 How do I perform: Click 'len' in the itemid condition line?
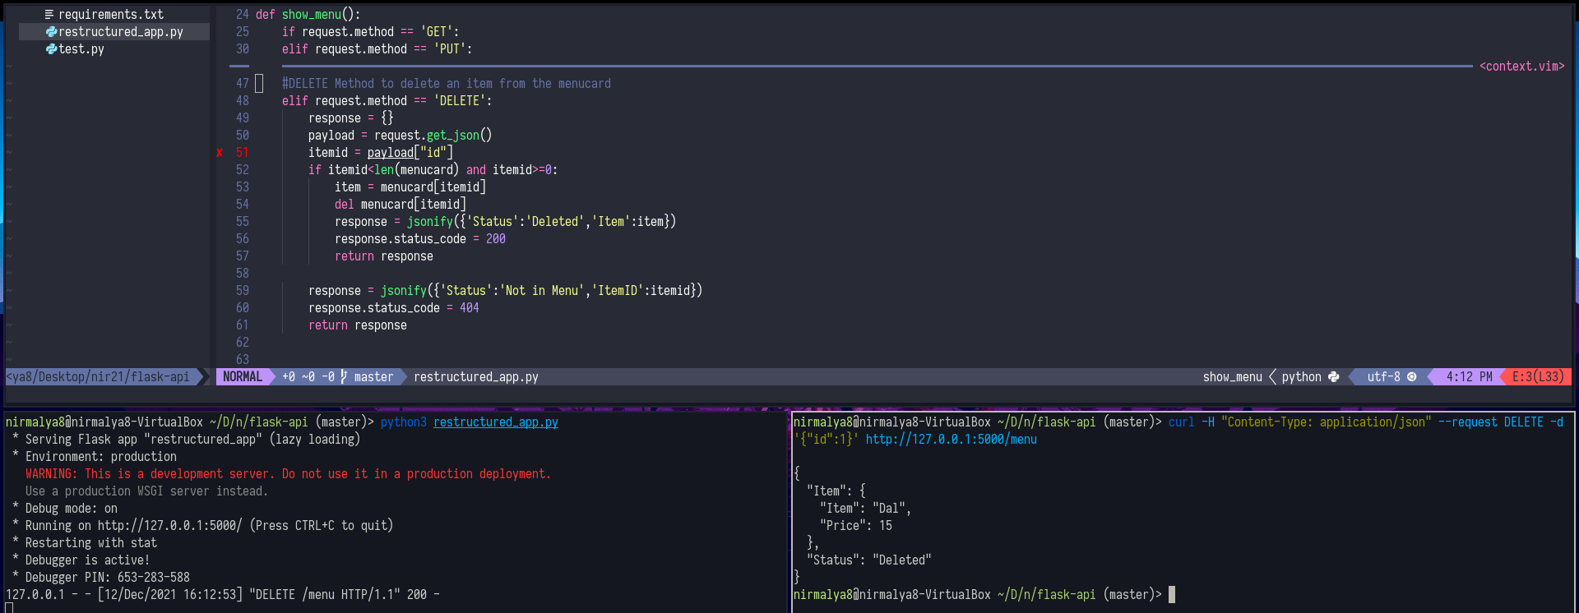384,170
